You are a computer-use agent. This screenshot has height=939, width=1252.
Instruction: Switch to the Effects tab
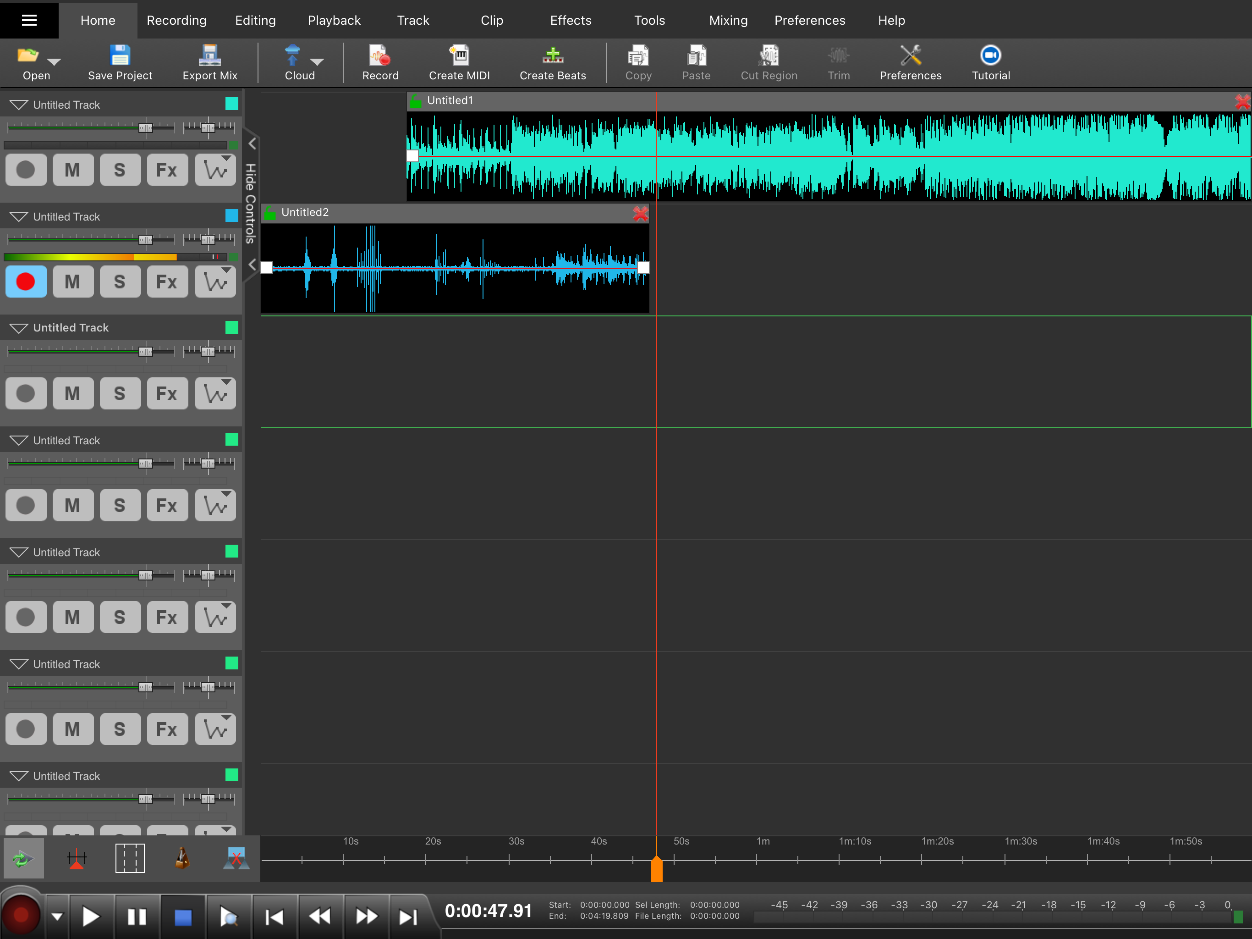tap(571, 20)
